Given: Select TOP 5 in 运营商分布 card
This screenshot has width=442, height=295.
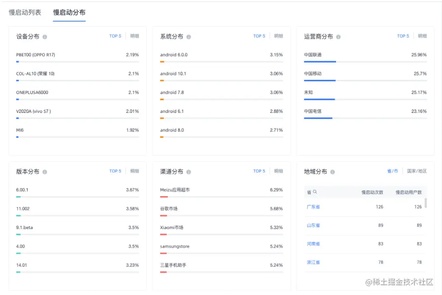Looking at the screenshot, I should 403,36.
